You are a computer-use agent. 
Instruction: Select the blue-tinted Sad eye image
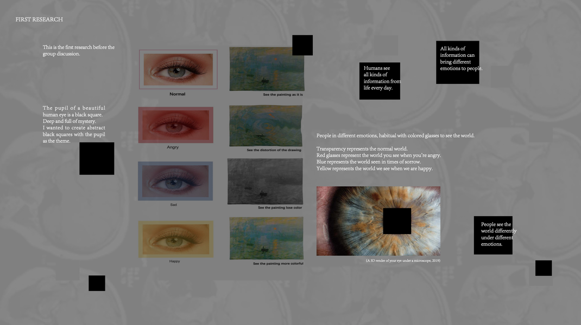click(x=175, y=181)
